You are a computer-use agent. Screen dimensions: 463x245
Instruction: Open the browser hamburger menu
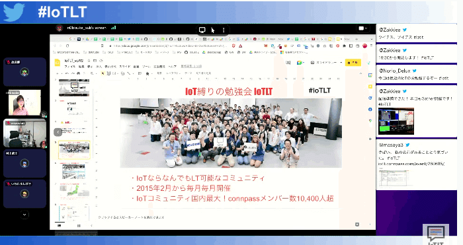(x=371, y=46)
